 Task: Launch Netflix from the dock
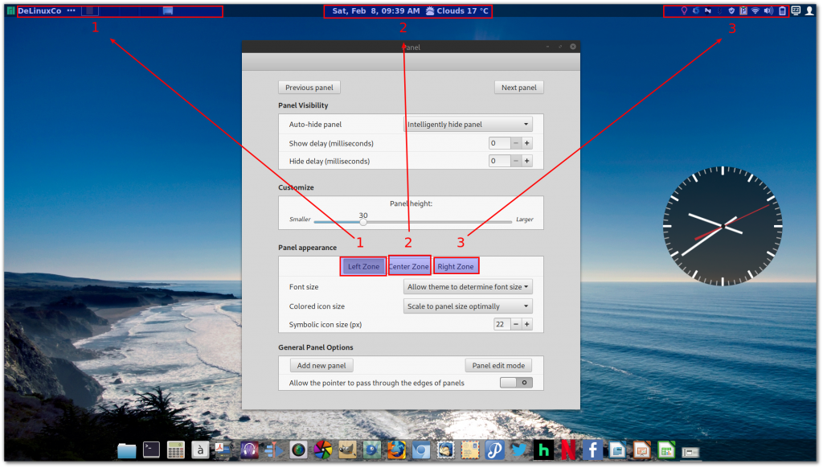[x=567, y=450]
